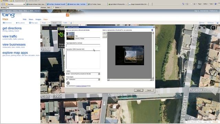Click Previous in the Find bar
Viewport: 220px width, 124px height.
tap(43, 8)
